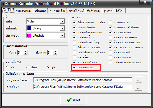Enable ใช้งานแป้นตัวเลข checkbox
Viewport: 153px width, 108px height.
click(74, 47)
